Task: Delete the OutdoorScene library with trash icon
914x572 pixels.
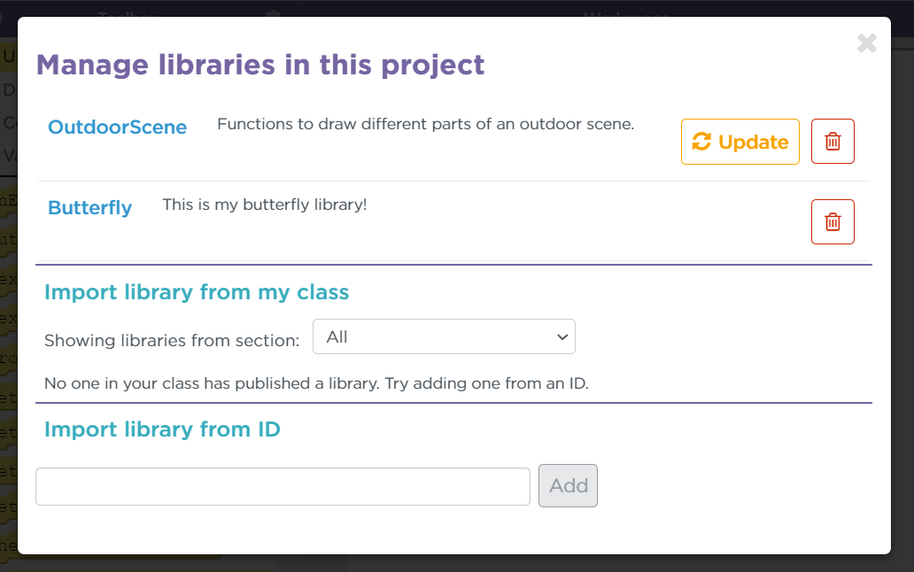Action: tap(833, 142)
